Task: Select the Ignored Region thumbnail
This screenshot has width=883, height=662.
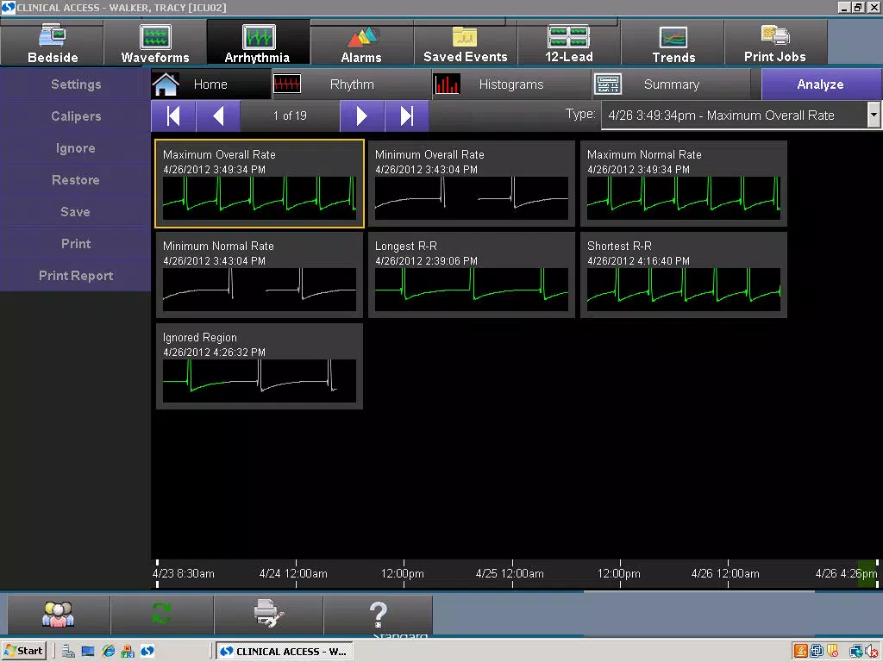Action: tap(260, 366)
